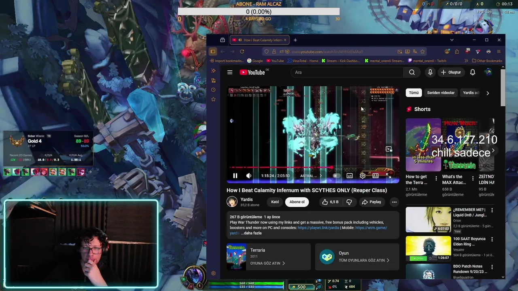Open the Yardis channel name link

[246, 200]
